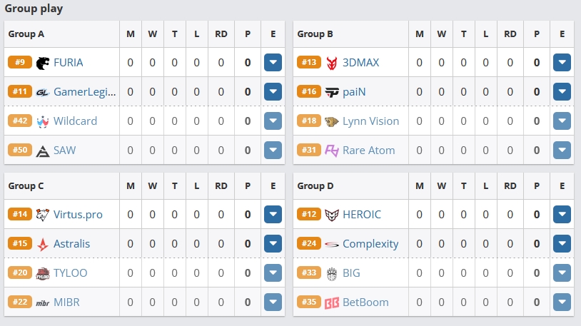This screenshot has width=581, height=326.
Task: Click the BetBoom pink BB logo
Action: [x=332, y=302]
